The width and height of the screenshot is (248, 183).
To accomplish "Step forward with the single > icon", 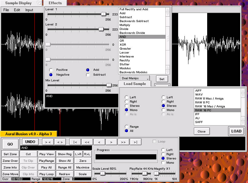I will (x=111, y=142).
